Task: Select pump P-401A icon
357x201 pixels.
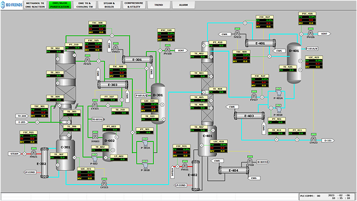Action: 278,93
